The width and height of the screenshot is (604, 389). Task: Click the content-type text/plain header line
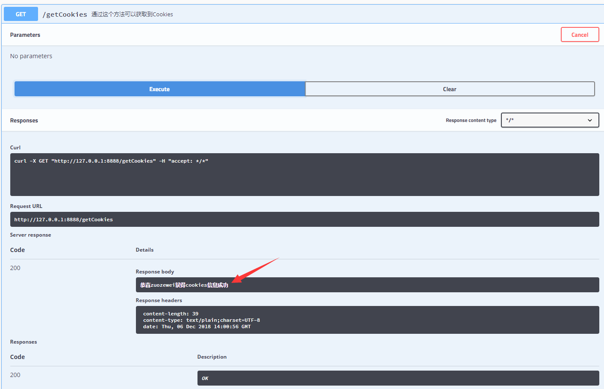201,320
